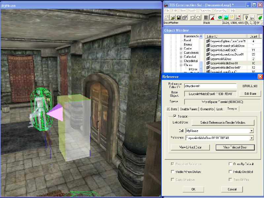The image size is (264, 198).
Task: Expand the Cheydinhal tree node
Action: [x=181, y=61]
